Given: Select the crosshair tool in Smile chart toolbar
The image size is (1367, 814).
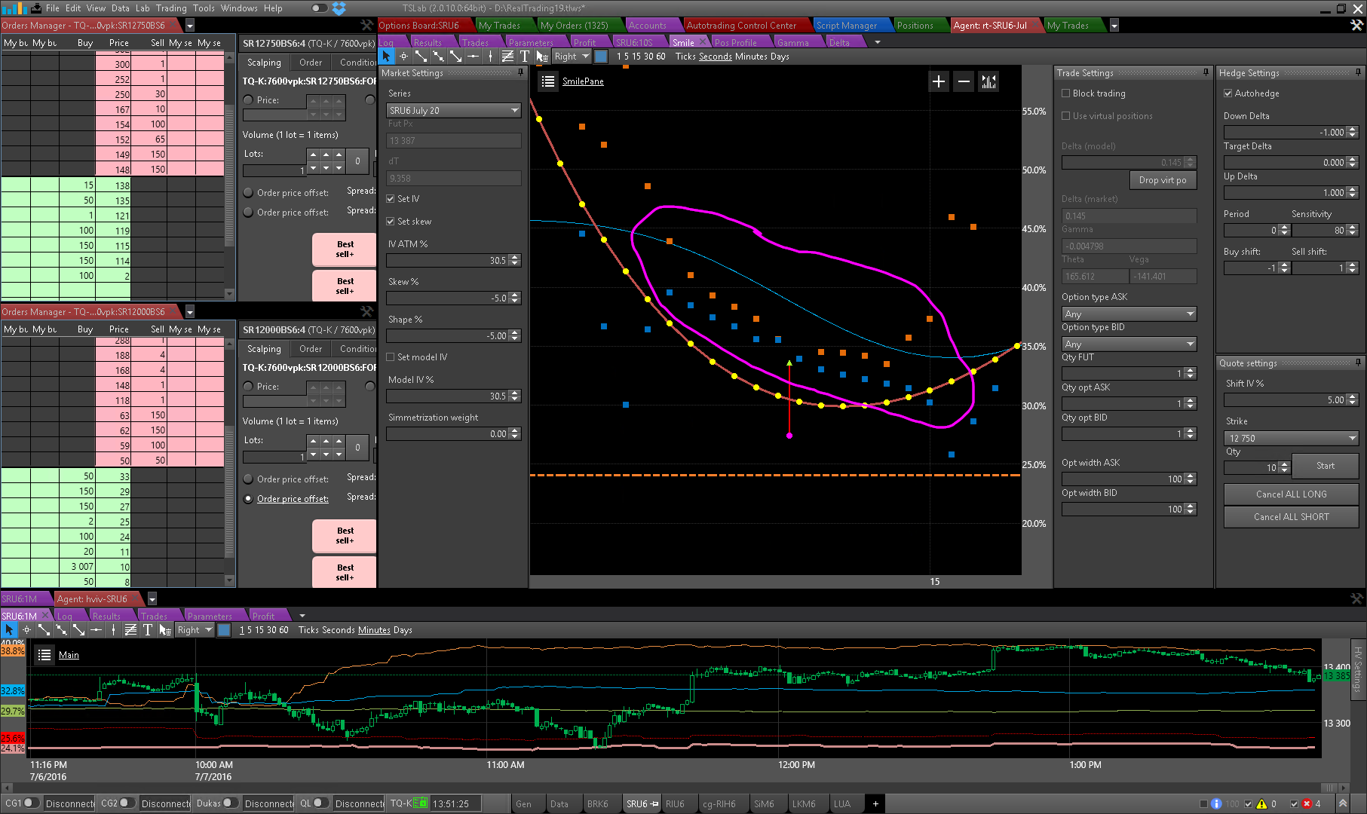Looking at the screenshot, I should (404, 57).
